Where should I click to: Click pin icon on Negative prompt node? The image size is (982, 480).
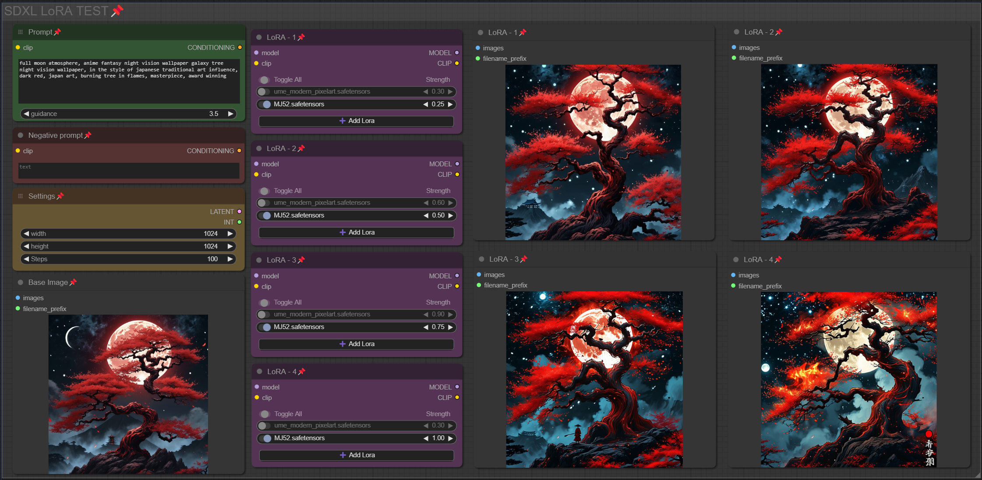tap(88, 135)
